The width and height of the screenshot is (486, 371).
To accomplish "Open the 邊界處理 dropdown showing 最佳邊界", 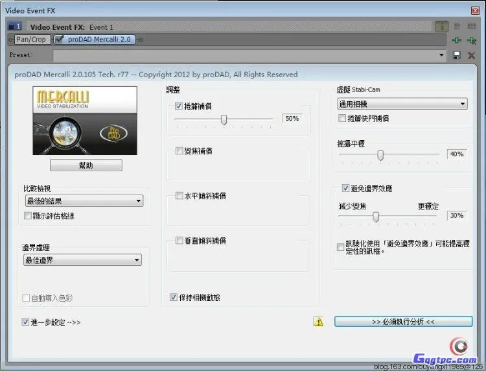I will tap(82, 260).
